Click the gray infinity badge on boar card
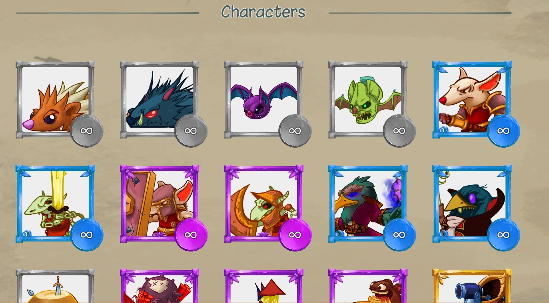549x303 pixels. pos(191,131)
